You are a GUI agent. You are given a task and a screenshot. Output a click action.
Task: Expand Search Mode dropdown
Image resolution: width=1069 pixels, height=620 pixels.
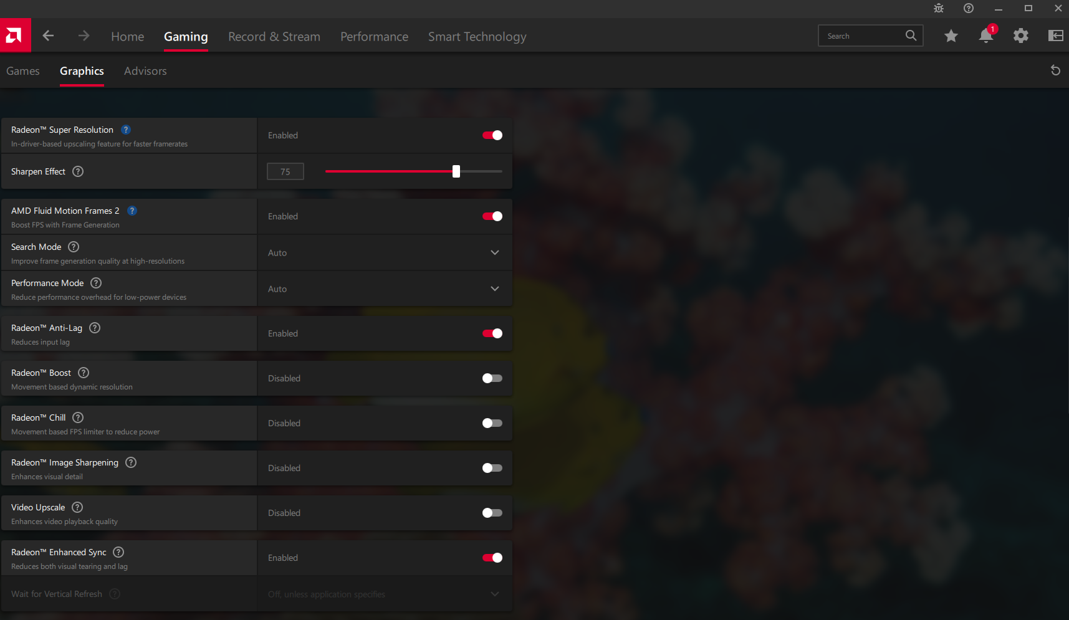385,252
